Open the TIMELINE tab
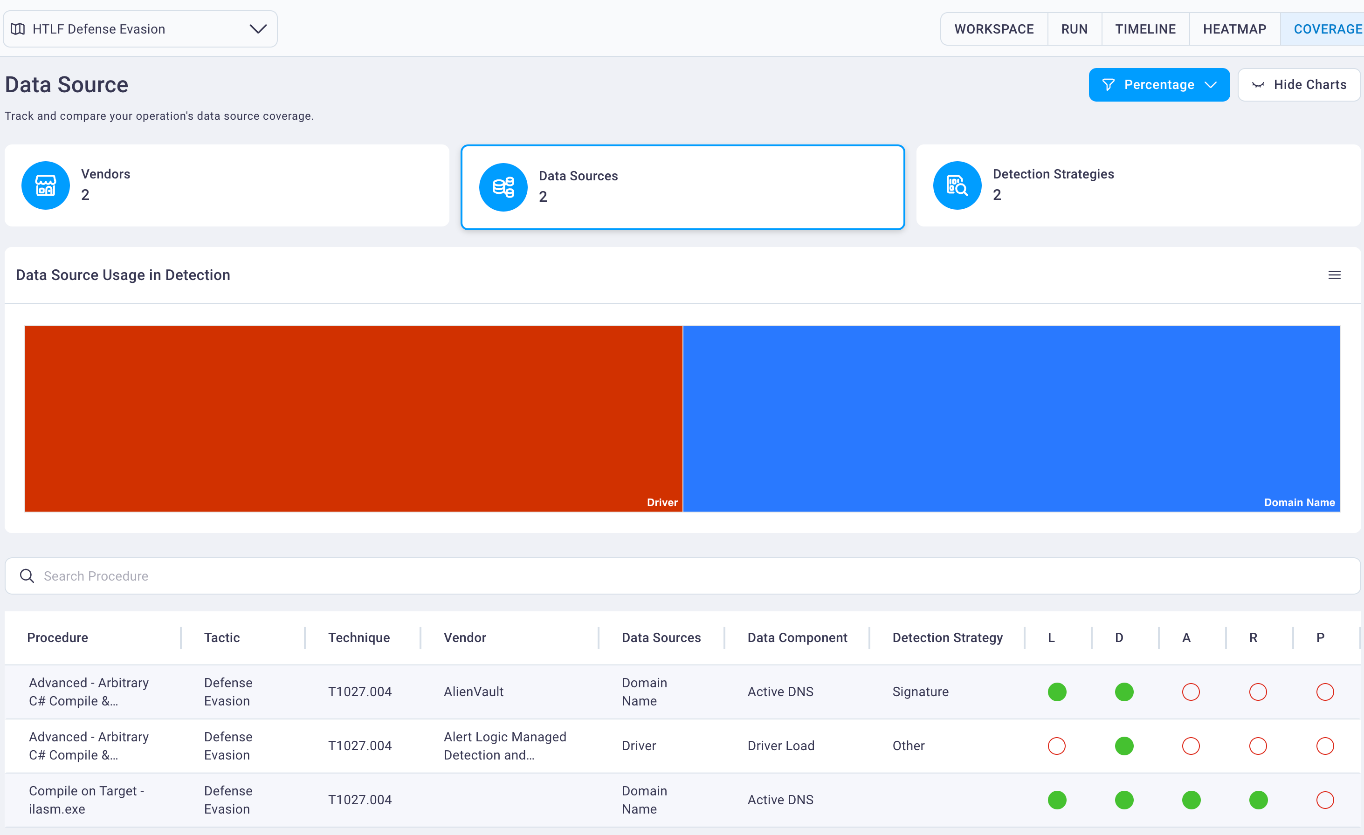 [1145, 29]
